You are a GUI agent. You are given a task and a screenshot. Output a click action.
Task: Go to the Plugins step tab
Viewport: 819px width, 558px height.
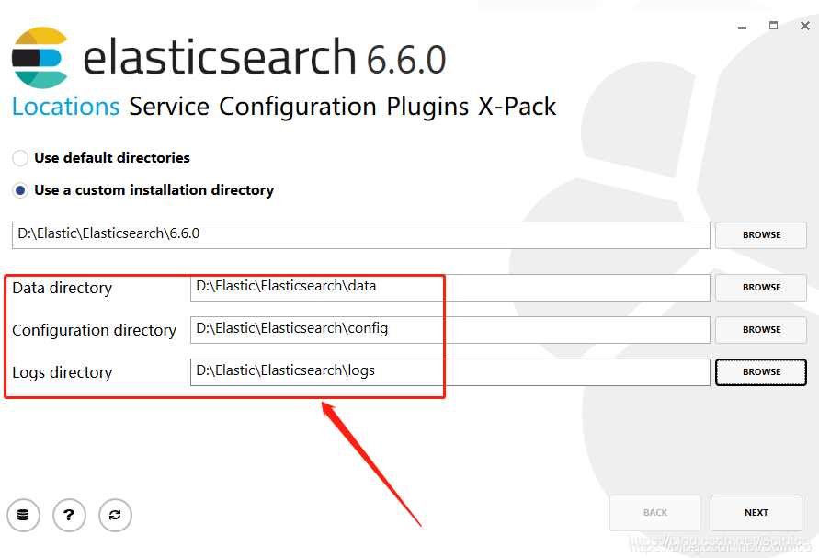(427, 107)
